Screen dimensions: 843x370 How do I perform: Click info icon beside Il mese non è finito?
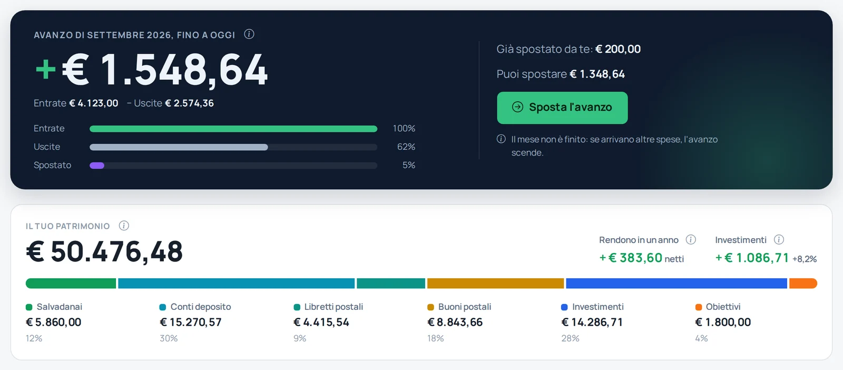click(x=501, y=139)
